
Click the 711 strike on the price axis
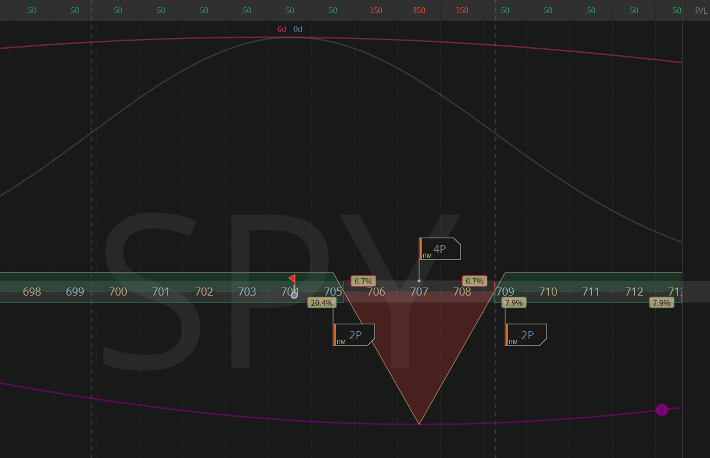click(x=591, y=292)
